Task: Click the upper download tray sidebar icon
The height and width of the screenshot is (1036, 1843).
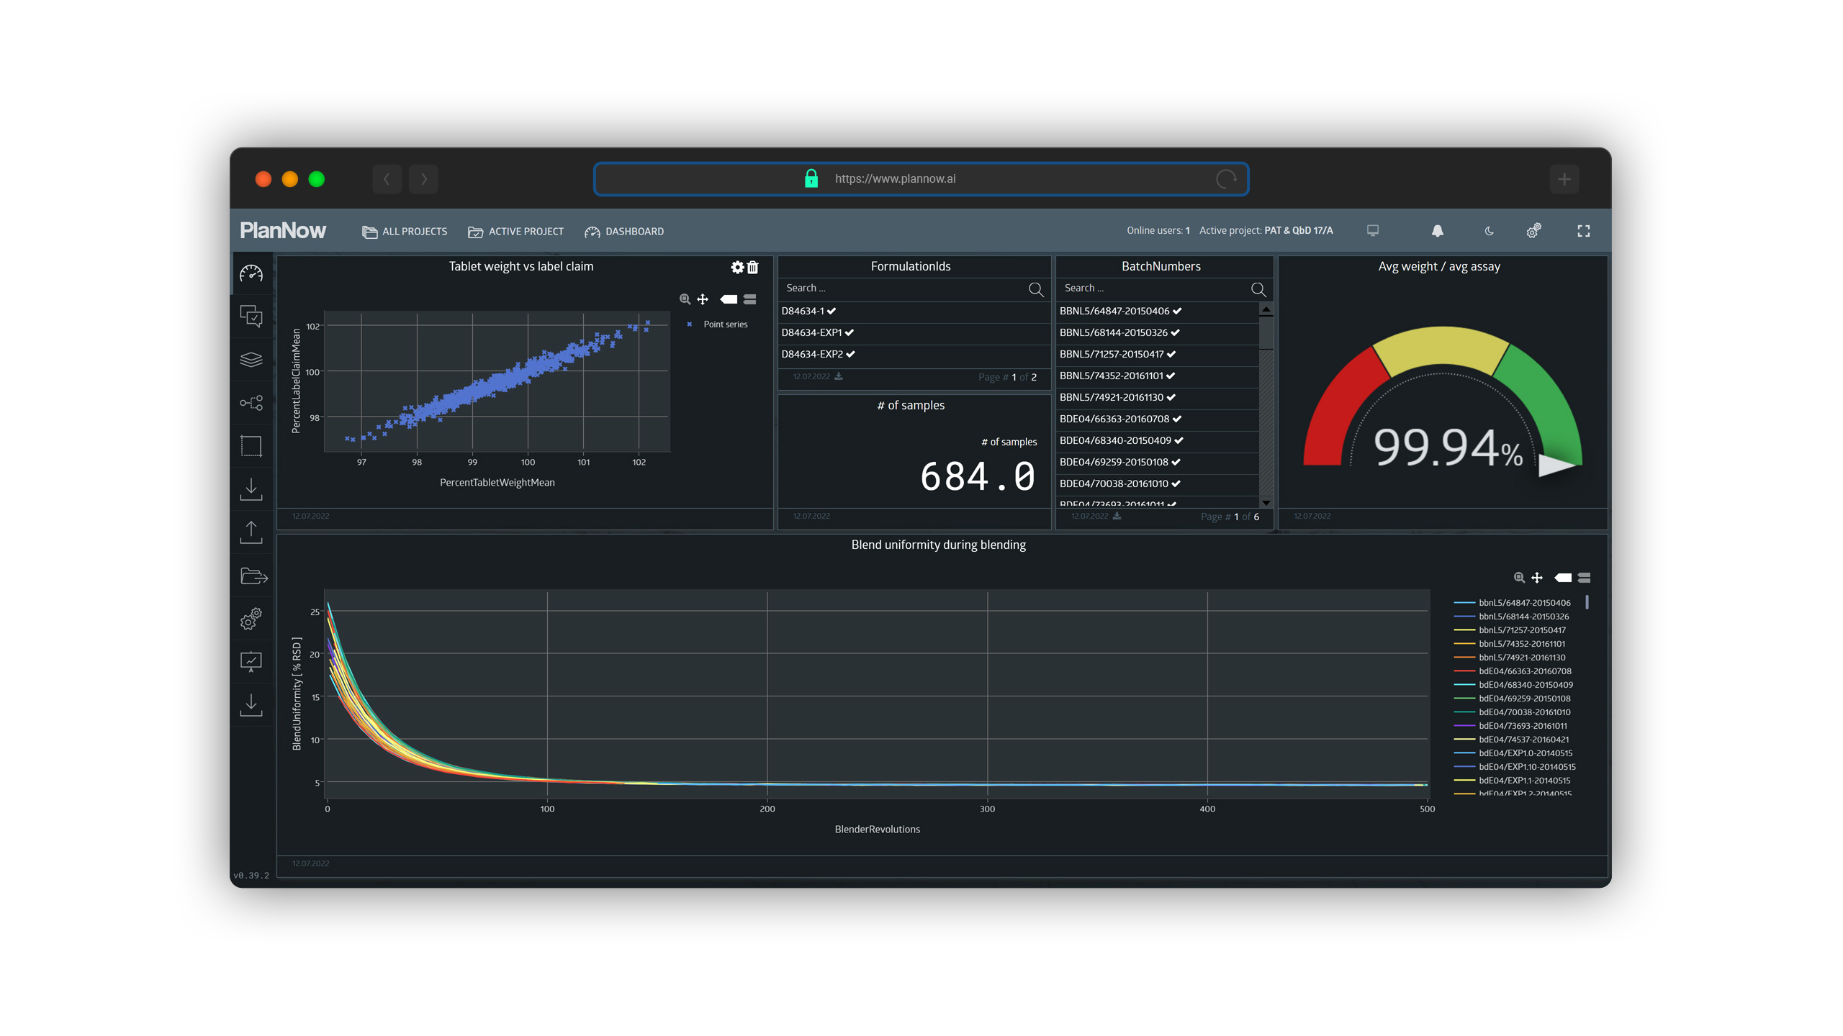Action: (x=251, y=489)
